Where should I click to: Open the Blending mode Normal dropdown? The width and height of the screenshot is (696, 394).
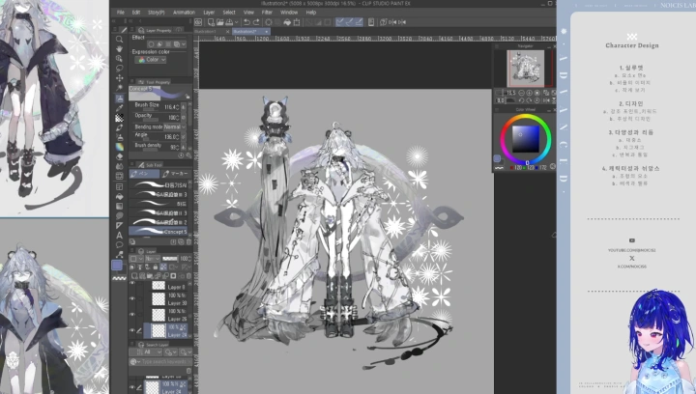click(x=175, y=127)
